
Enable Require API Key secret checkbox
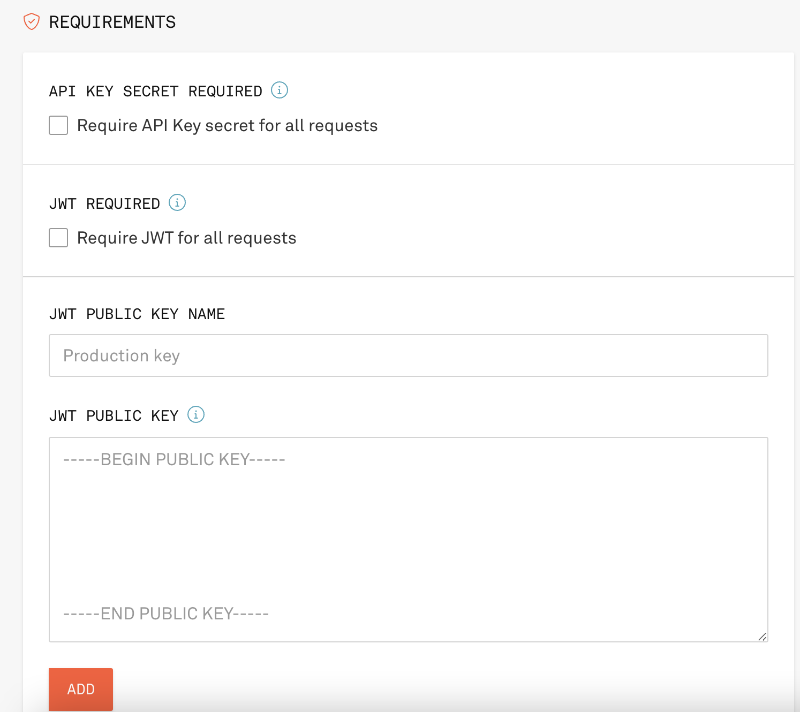coord(58,125)
